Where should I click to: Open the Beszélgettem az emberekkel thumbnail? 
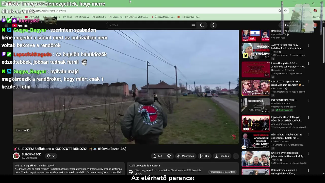pos(256,88)
